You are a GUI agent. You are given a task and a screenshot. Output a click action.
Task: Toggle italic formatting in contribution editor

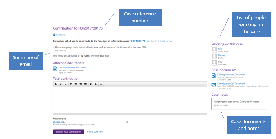click(x=61, y=84)
